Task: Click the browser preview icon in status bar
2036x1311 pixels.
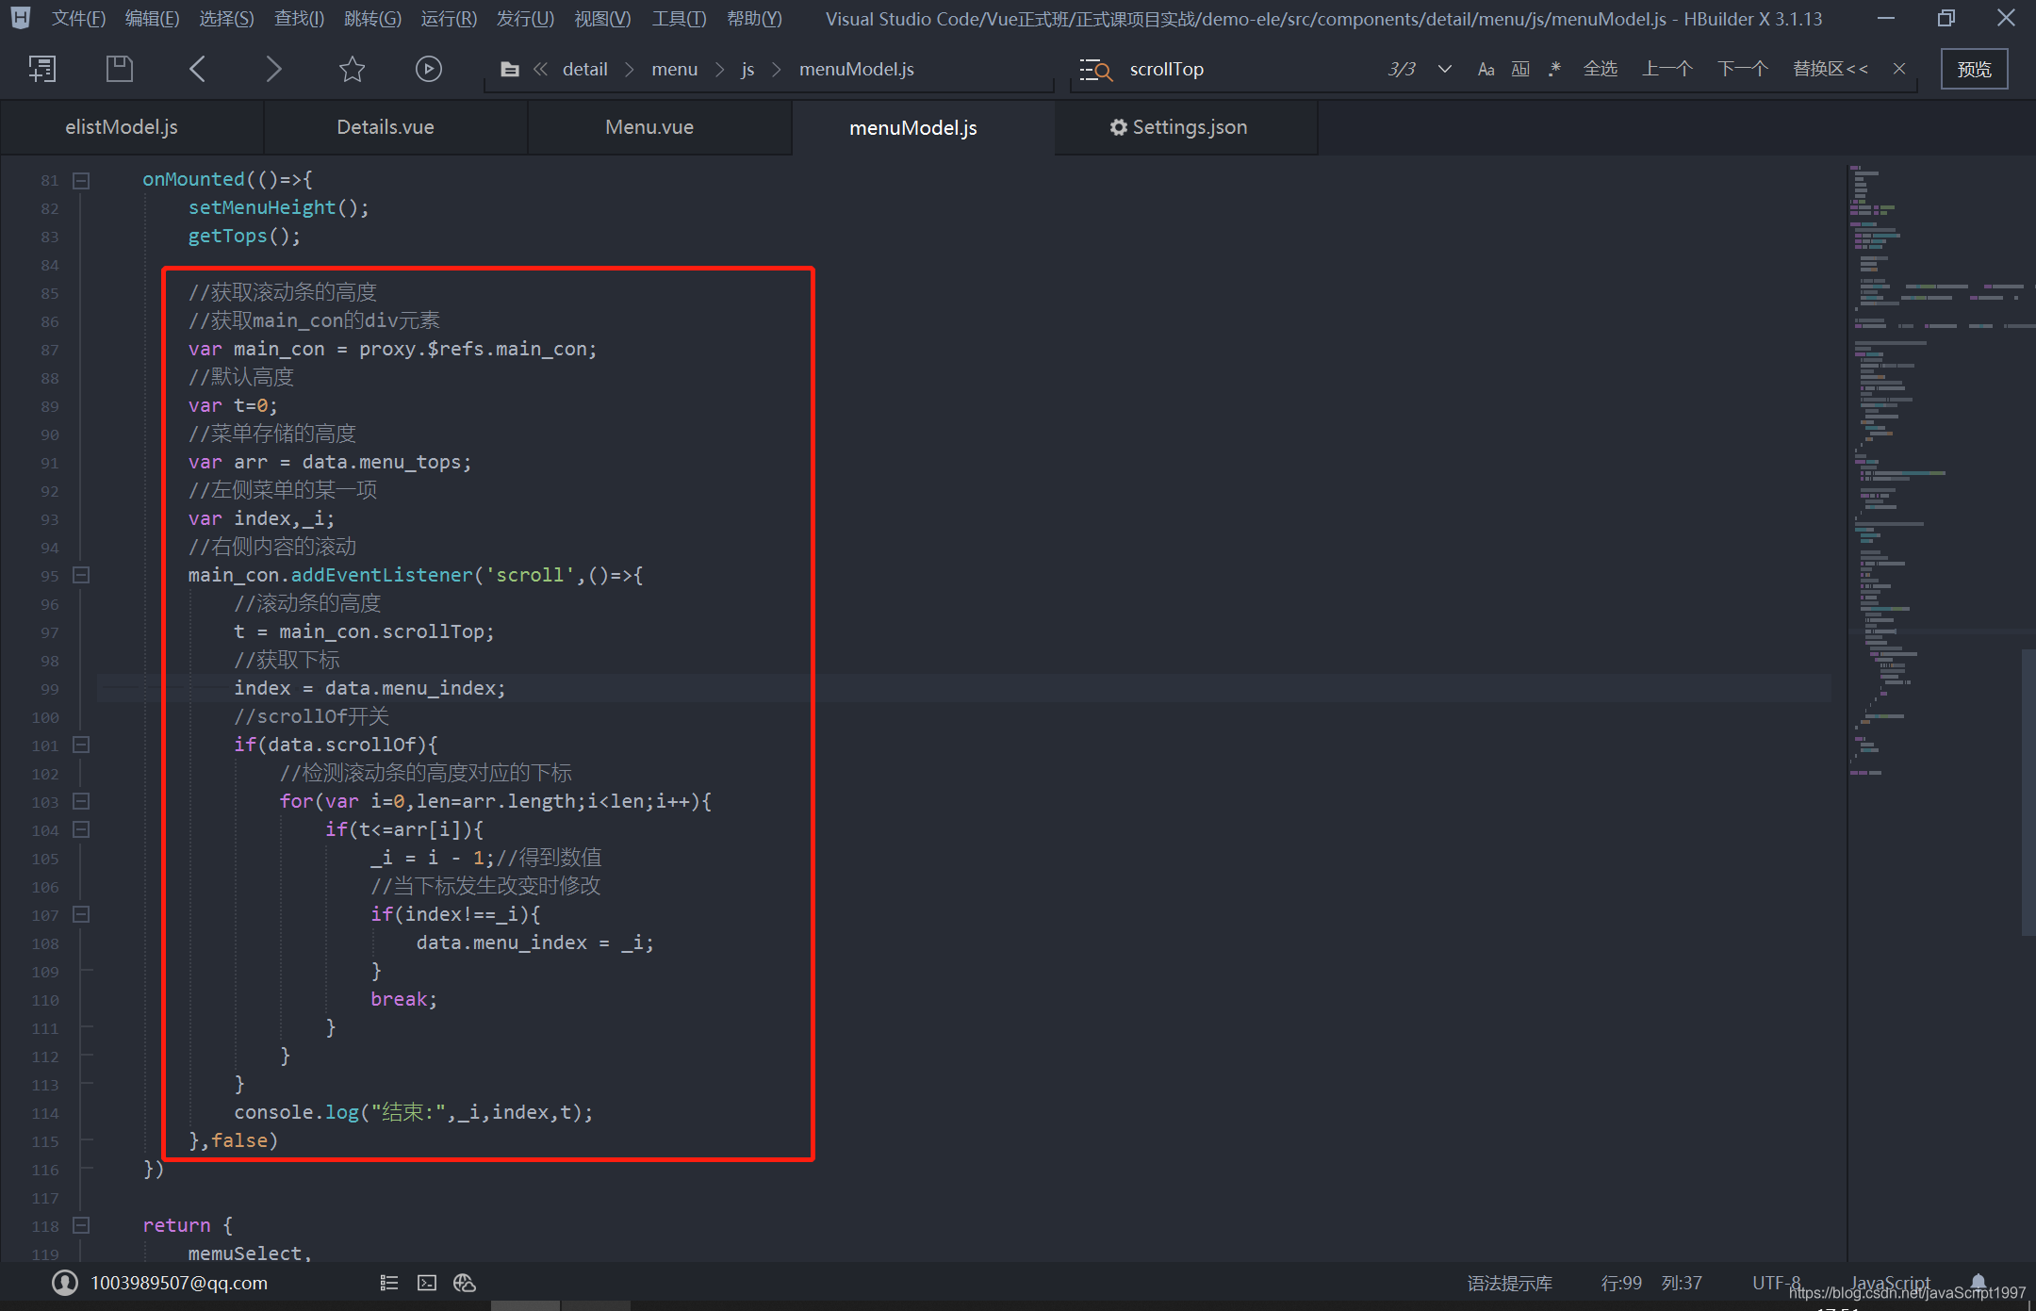Action: pyautogui.click(x=465, y=1283)
